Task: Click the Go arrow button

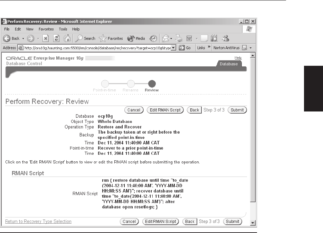Action: click(x=184, y=48)
